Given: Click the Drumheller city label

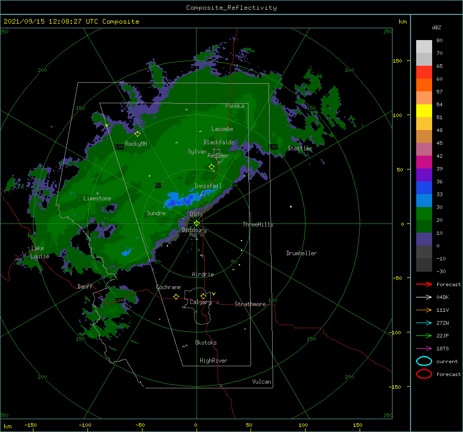Looking at the screenshot, I should 301,253.
